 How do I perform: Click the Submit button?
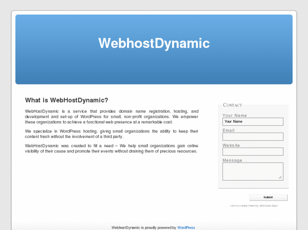point(268,198)
